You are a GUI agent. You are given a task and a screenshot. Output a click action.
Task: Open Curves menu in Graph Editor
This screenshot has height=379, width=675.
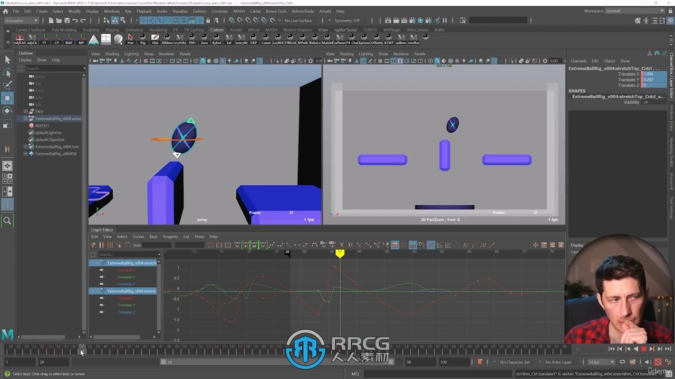coord(138,236)
